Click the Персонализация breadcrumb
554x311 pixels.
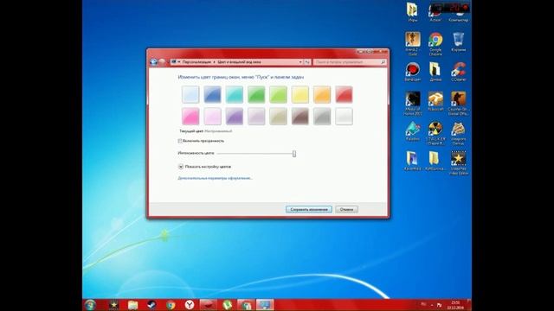point(196,62)
